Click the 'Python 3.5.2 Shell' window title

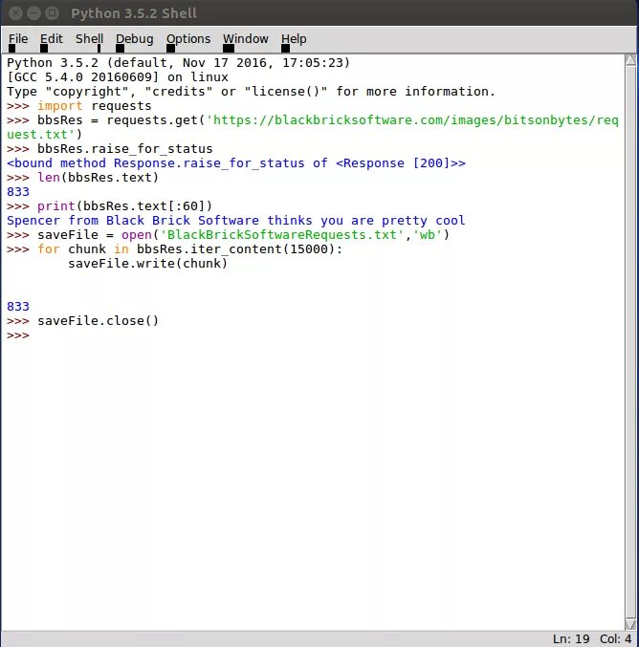(134, 13)
